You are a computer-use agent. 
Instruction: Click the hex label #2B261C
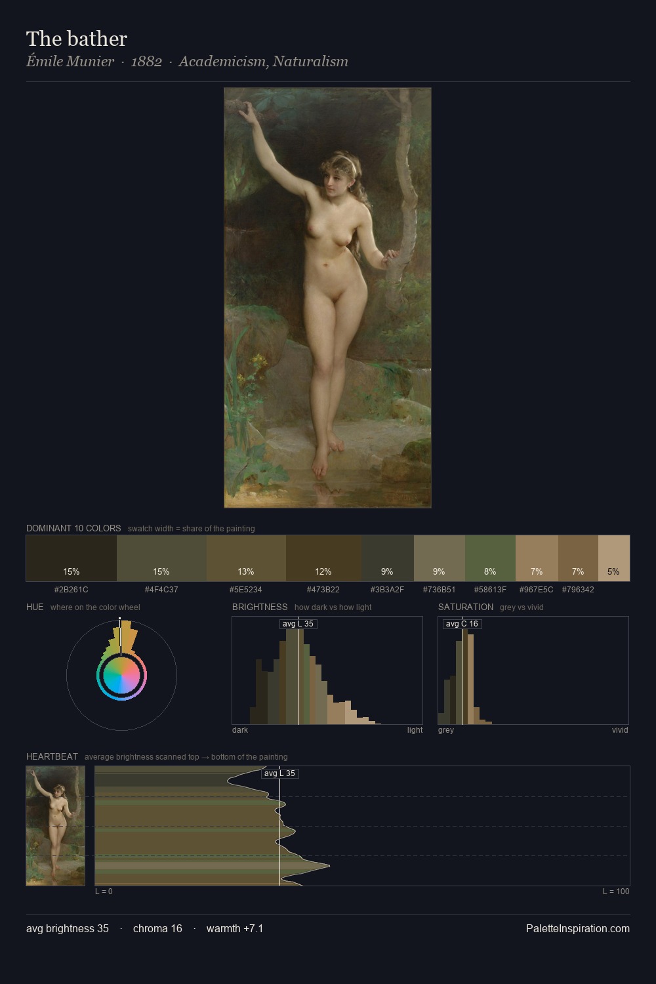click(72, 590)
